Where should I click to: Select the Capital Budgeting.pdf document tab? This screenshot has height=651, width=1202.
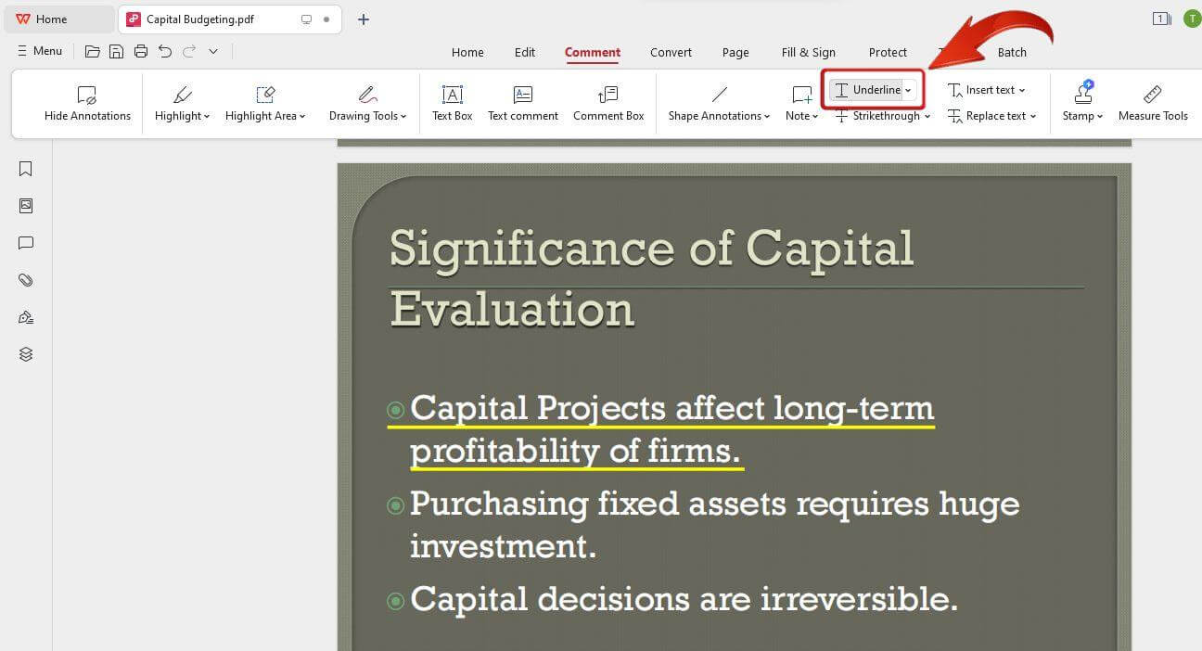[x=229, y=19]
